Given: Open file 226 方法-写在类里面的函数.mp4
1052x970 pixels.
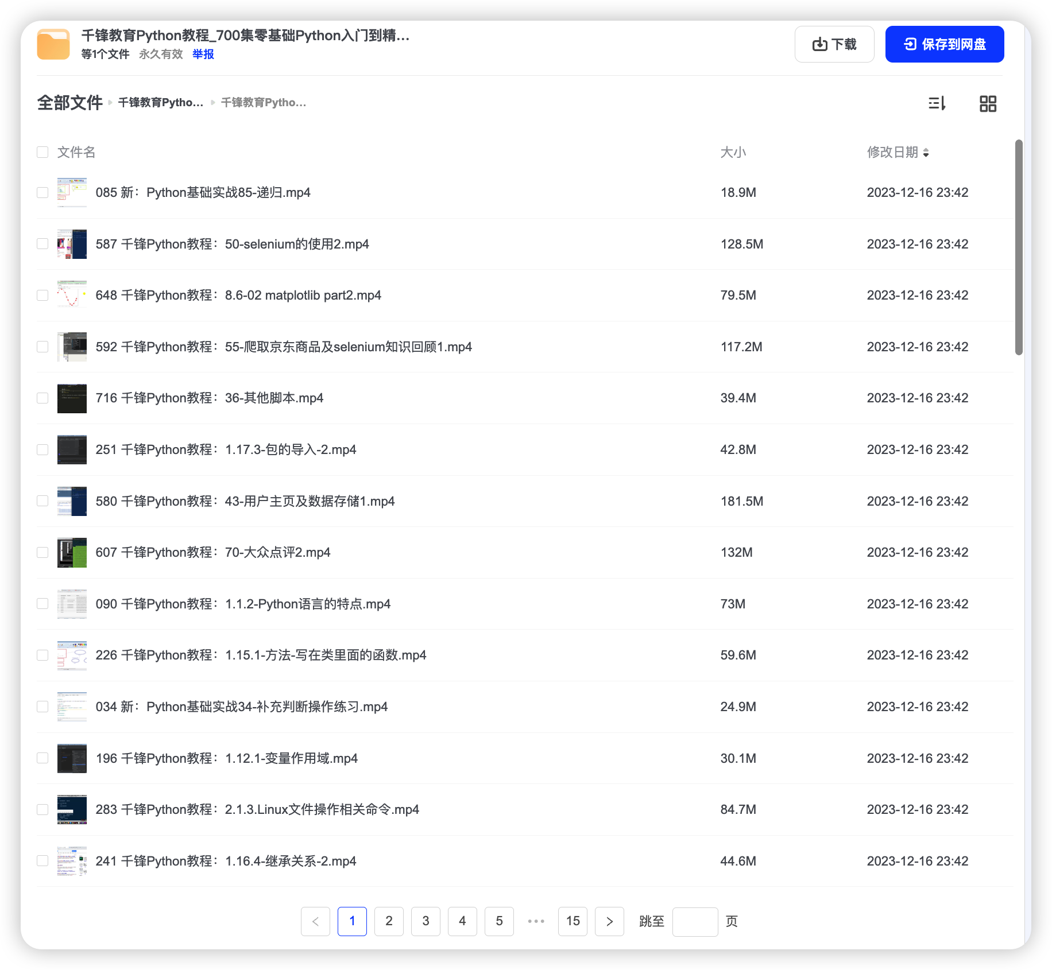Looking at the screenshot, I should tap(261, 655).
